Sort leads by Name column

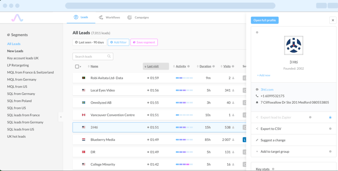tap(94, 66)
